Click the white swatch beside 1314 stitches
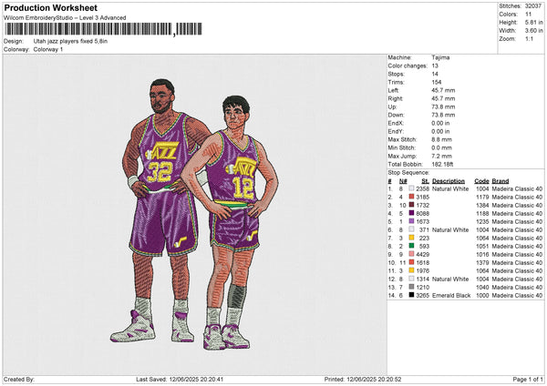Image resolution: width=547 pixels, height=386 pixels. click(412, 279)
